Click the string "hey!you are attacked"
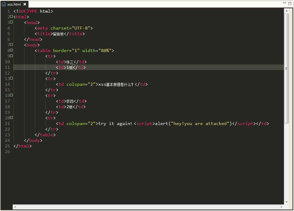 pyautogui.click(x=200, y=124)
